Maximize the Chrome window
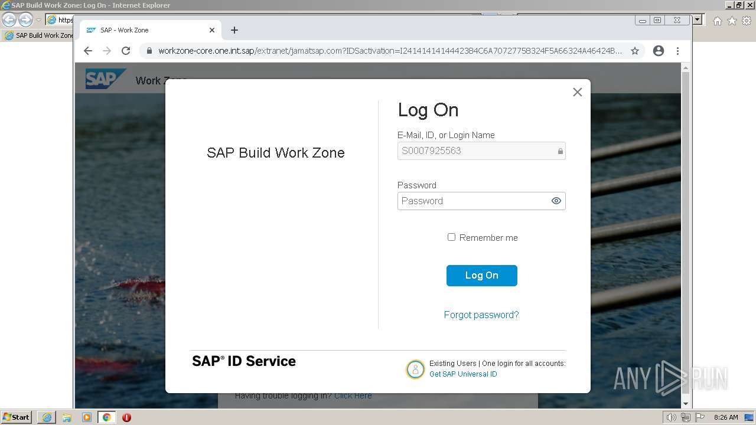The width and height of the screenshot is (756, 425). 657,20
